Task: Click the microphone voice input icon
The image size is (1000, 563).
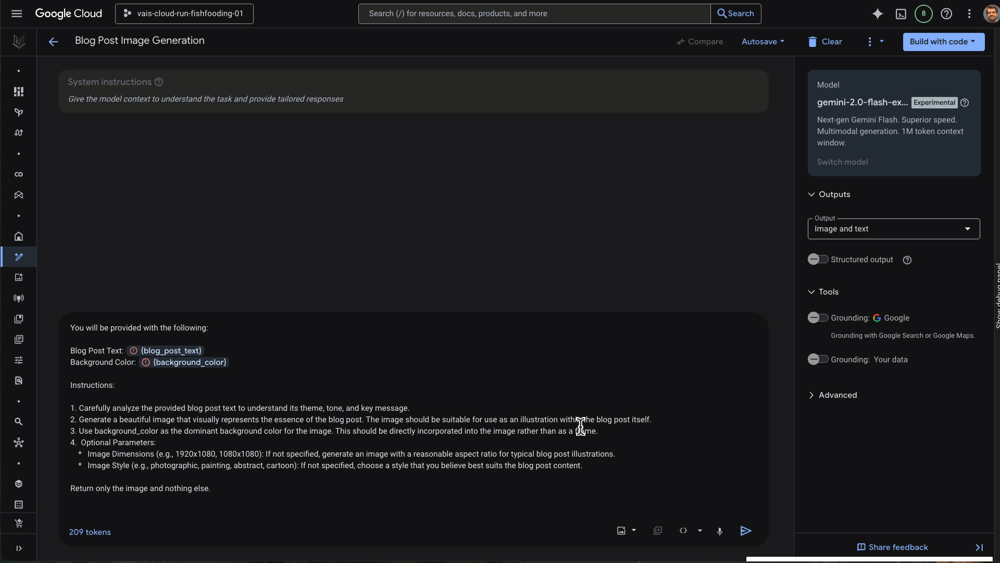Action: coord(719,531)
